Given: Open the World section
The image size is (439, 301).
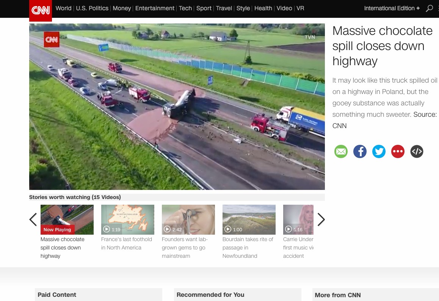Looking at the screenshot, I should pos(63,8).
